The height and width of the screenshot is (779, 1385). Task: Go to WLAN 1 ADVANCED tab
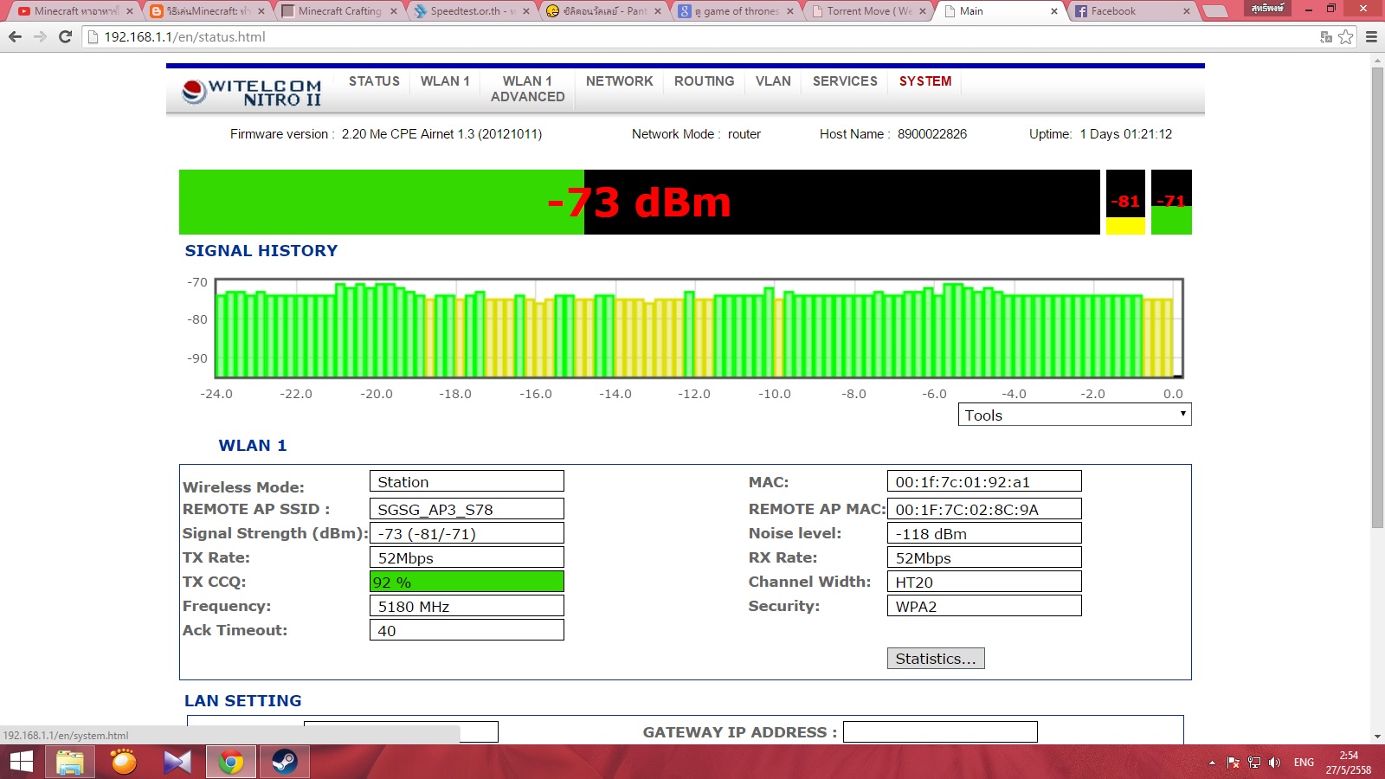pos(527,89)
